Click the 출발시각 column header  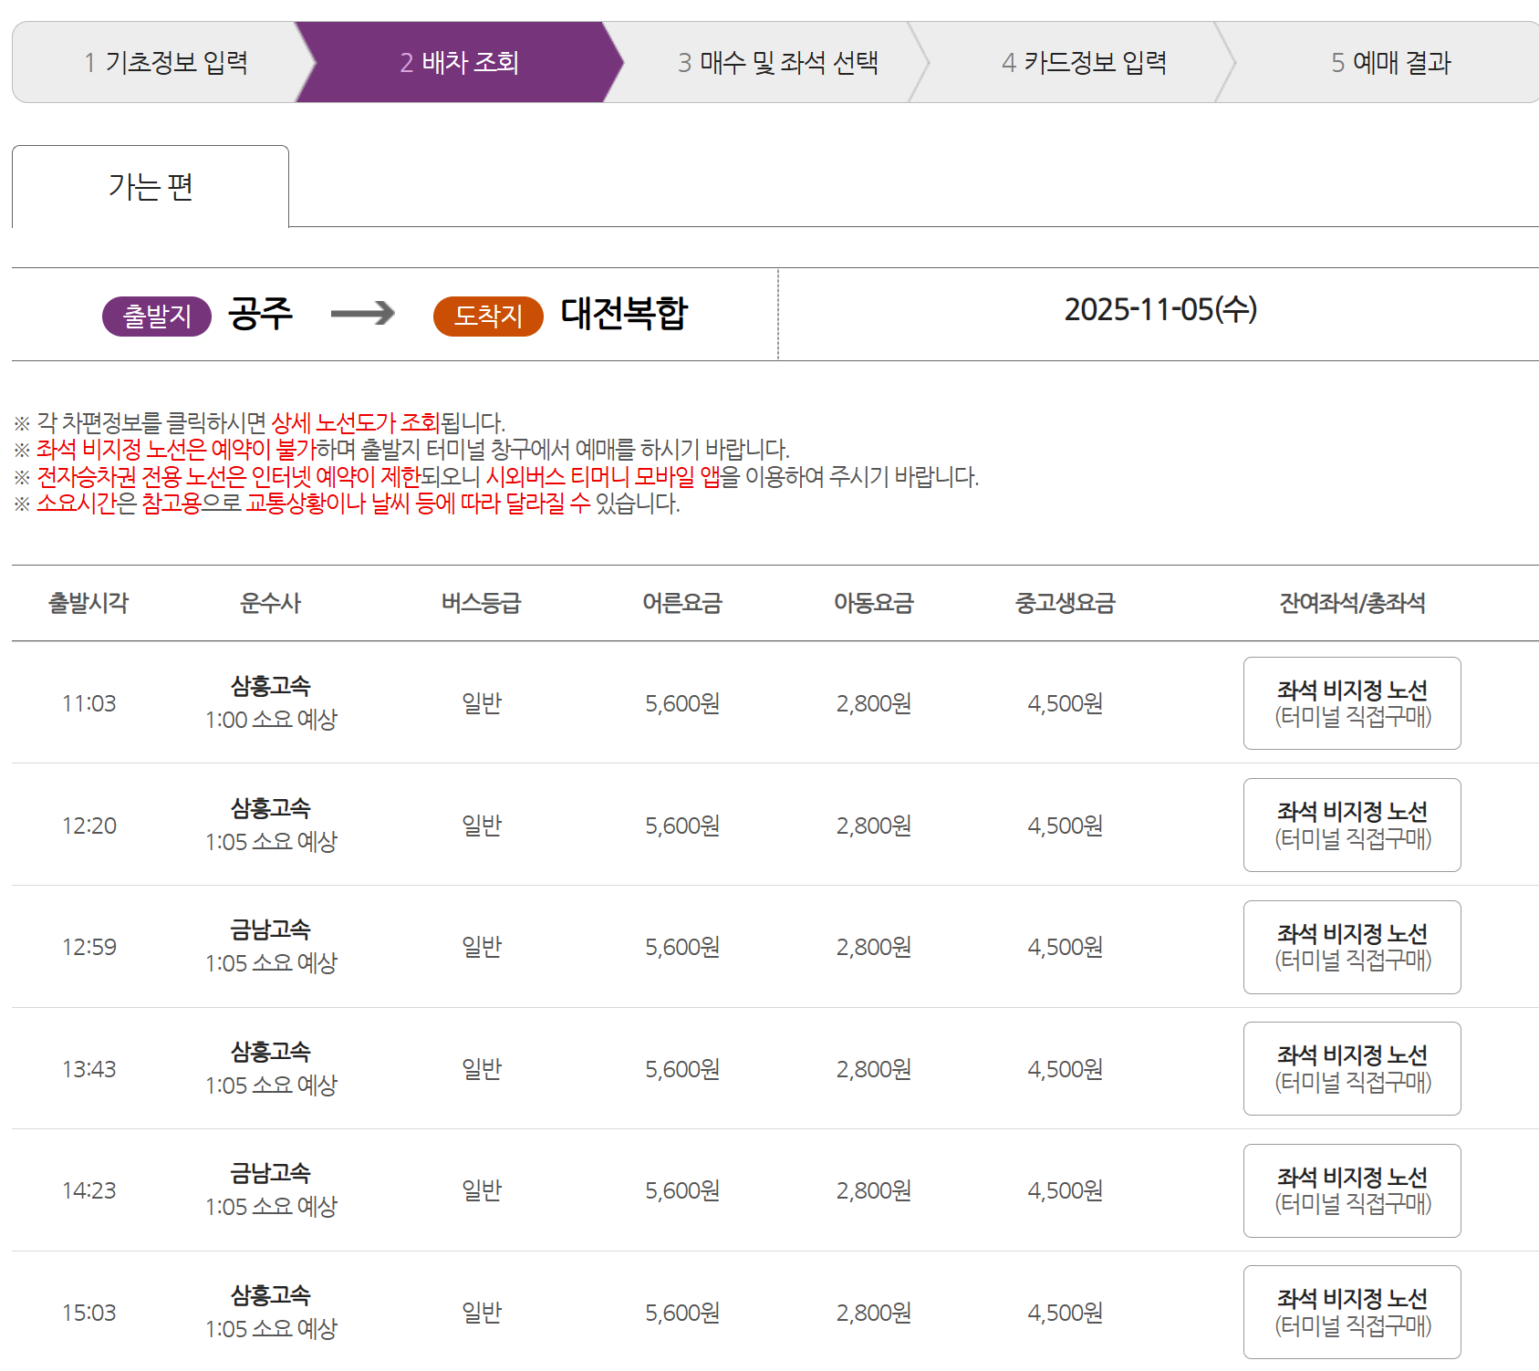[88, 603]
